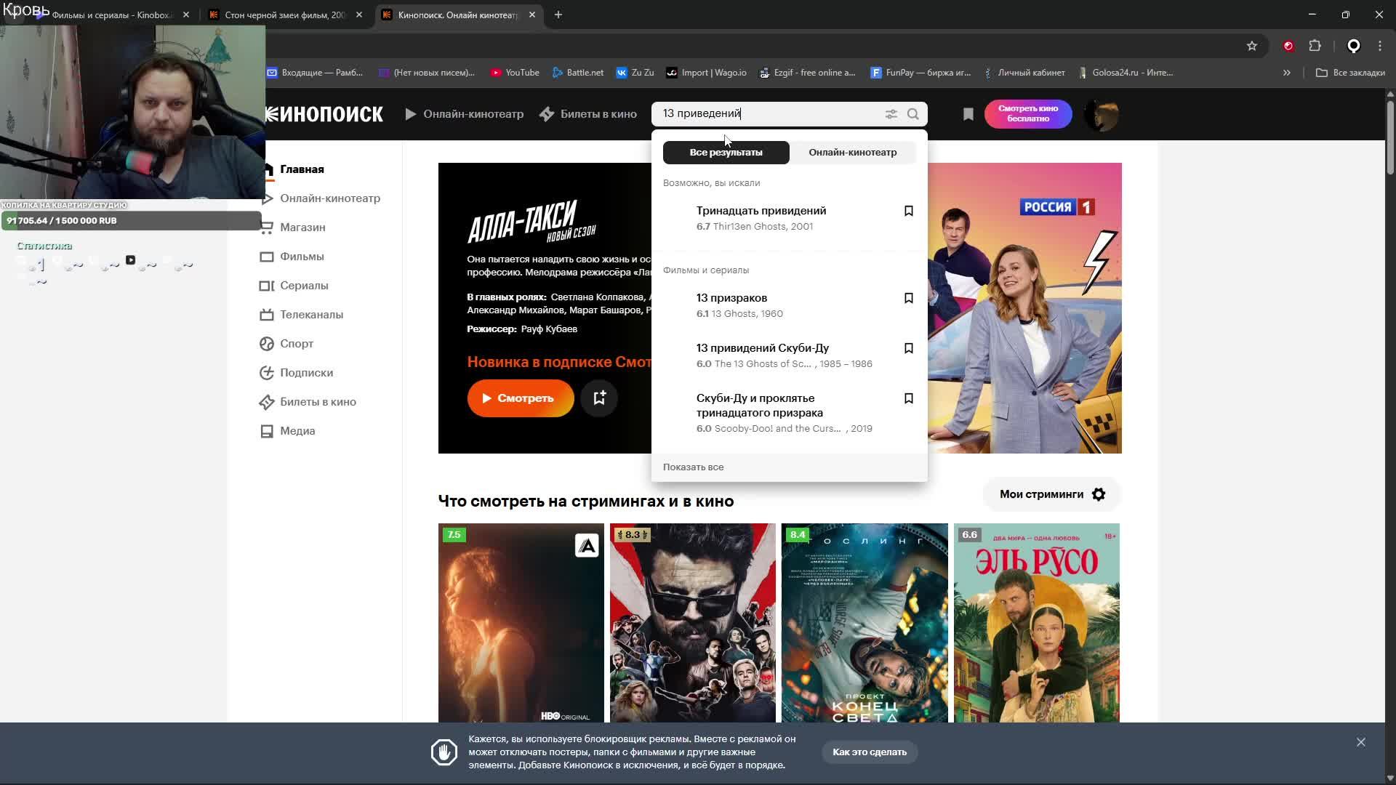Bookmark the current page with star icon
Viewport: 1396px width, 785px height.
tap(1251, 46)
